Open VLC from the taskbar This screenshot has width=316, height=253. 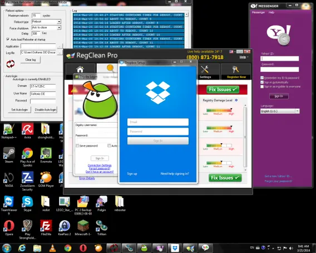53,248
